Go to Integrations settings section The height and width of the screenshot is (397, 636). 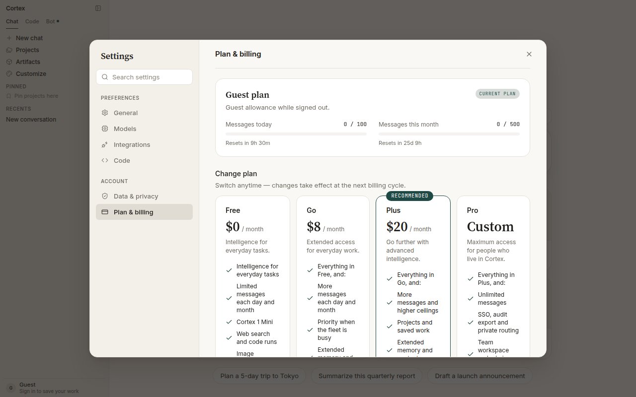144,144
